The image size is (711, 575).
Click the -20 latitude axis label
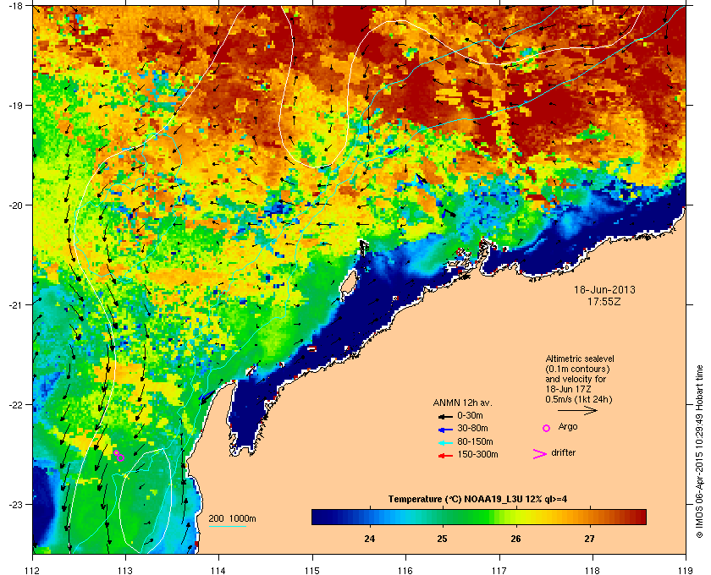tap(16, 205)
